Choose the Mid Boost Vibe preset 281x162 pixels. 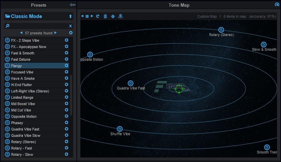[x=37, y=104]
